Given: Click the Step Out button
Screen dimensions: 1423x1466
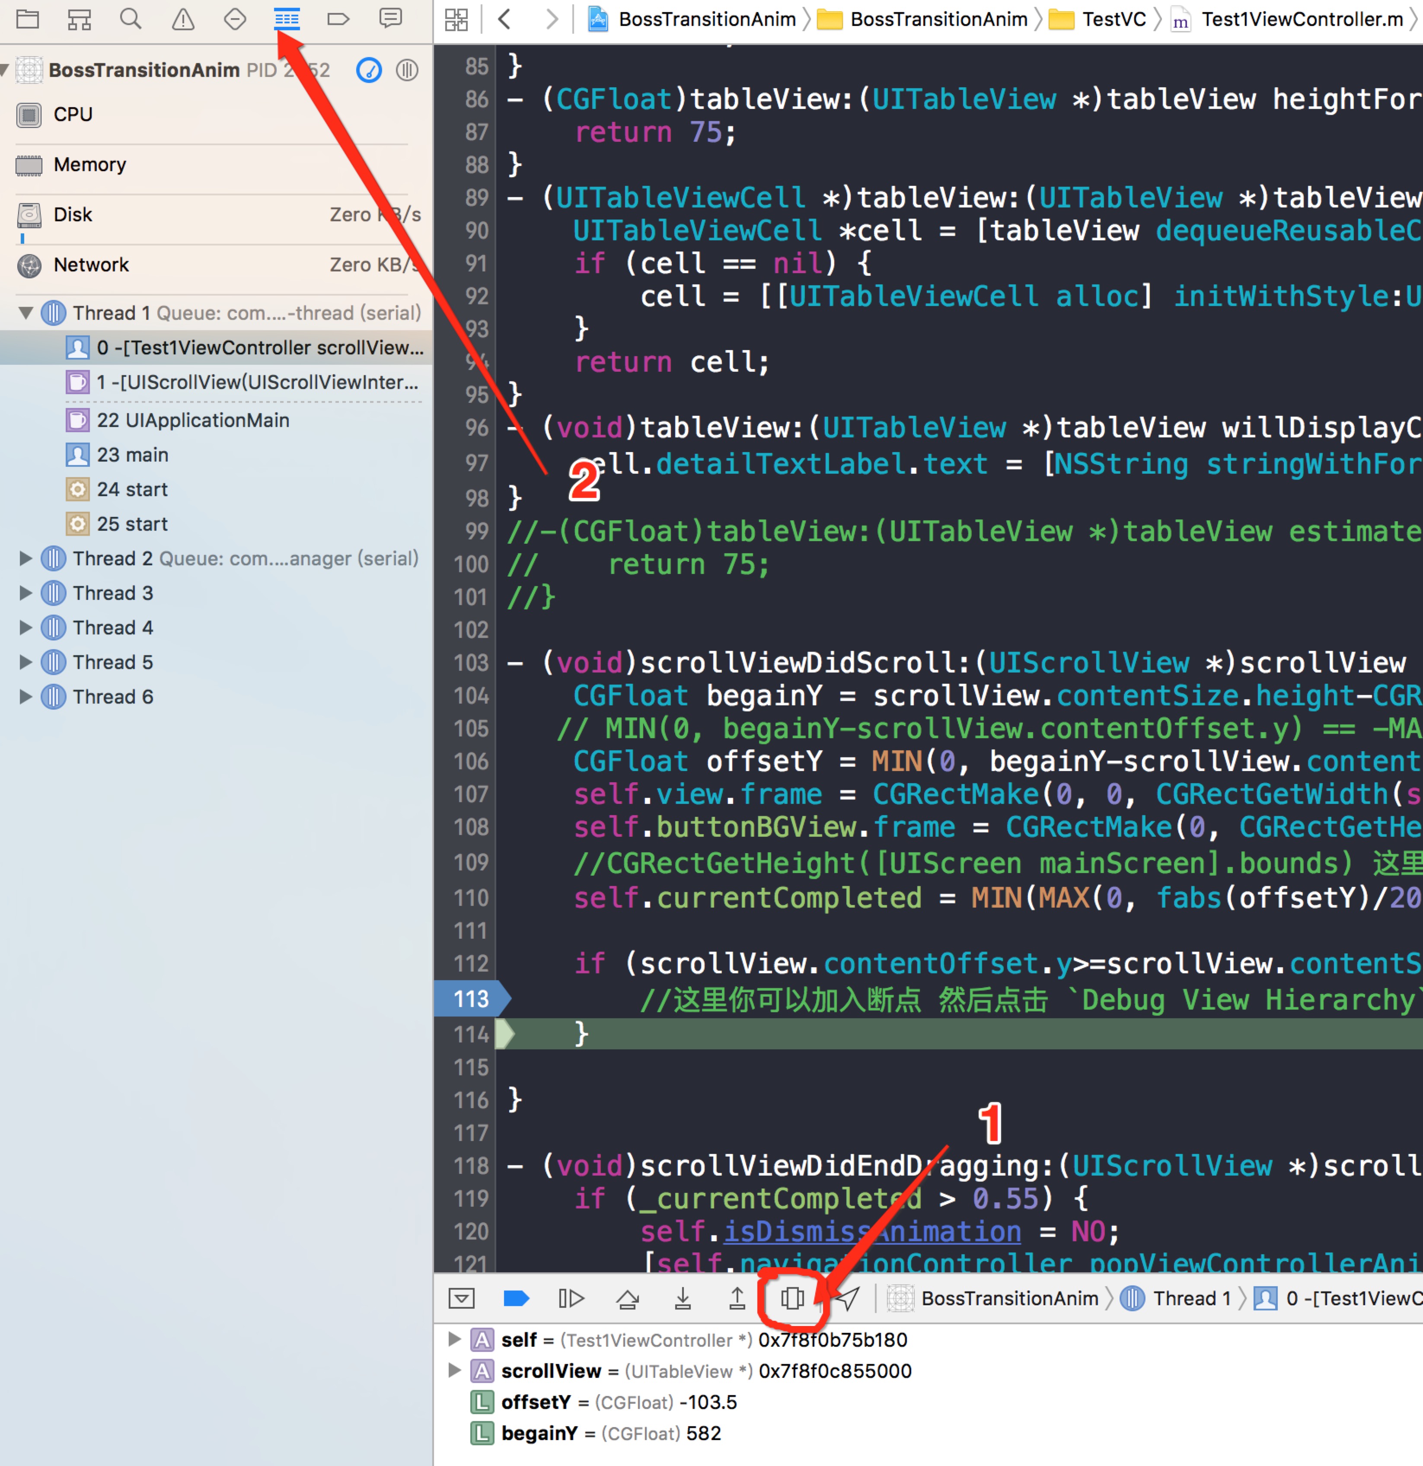Looking at the screenshot, I should [737, 1298].
